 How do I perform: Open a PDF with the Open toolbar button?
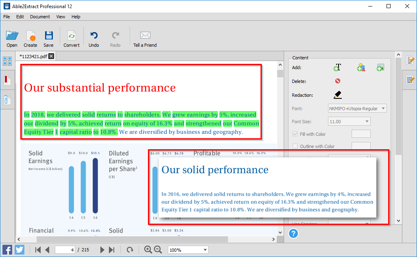tap(12, 39)
